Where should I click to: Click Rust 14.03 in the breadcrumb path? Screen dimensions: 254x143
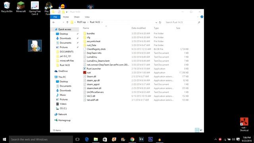[x=95, y=22]
